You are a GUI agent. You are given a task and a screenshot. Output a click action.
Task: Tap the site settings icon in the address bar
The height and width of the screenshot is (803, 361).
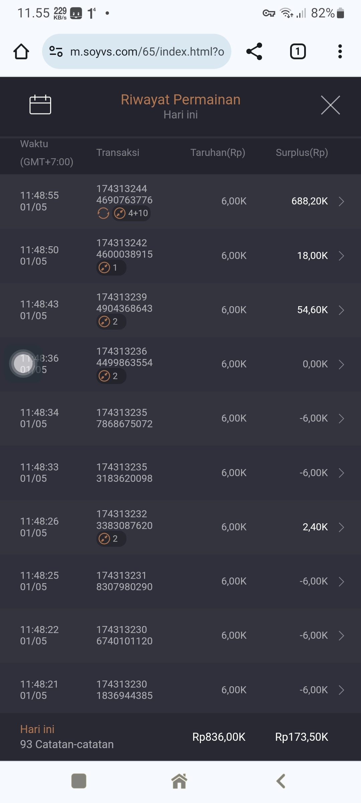(x=56, y=52)
